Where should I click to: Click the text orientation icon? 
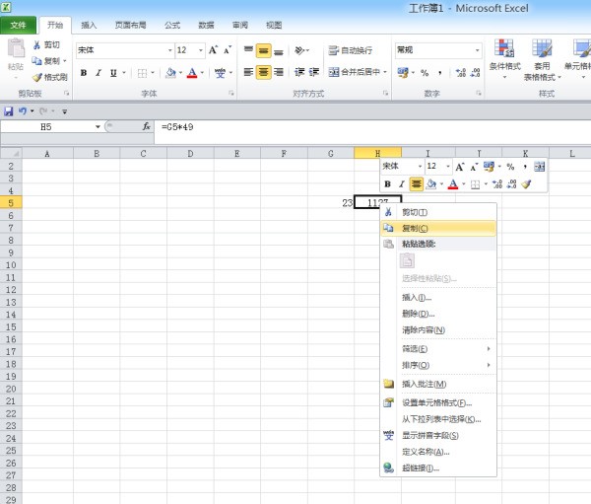click(300, 50)
